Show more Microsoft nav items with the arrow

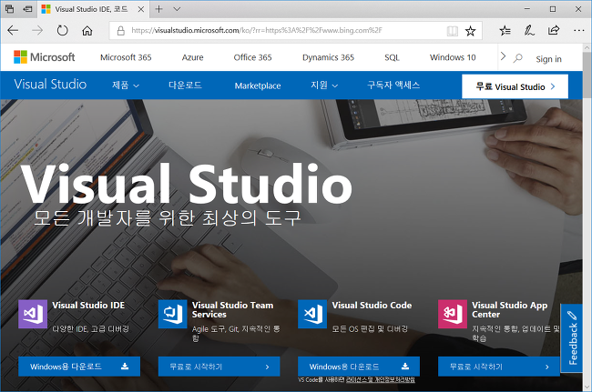pos(503,56)
